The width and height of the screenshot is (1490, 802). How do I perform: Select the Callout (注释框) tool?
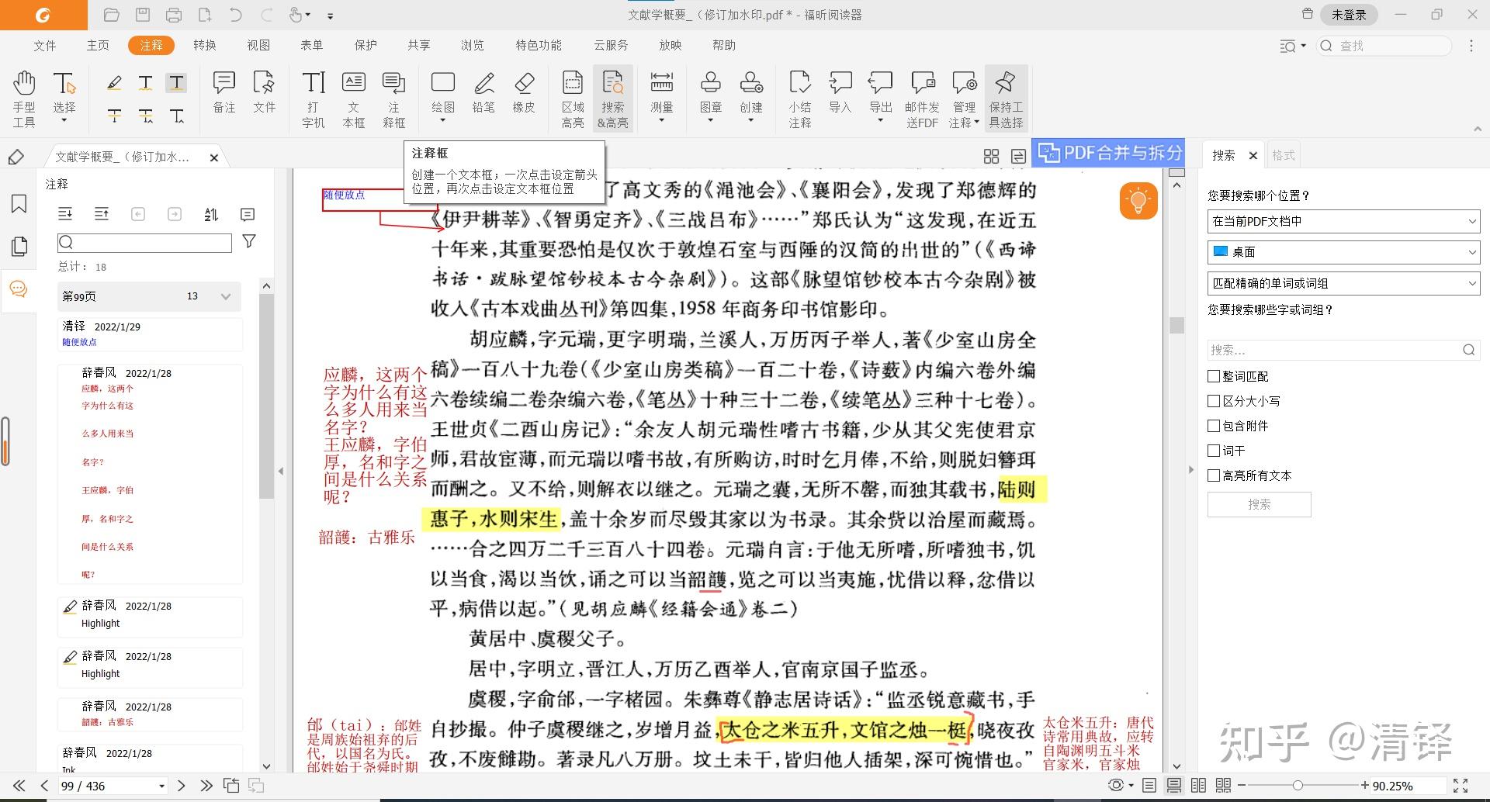coord(394,99)
